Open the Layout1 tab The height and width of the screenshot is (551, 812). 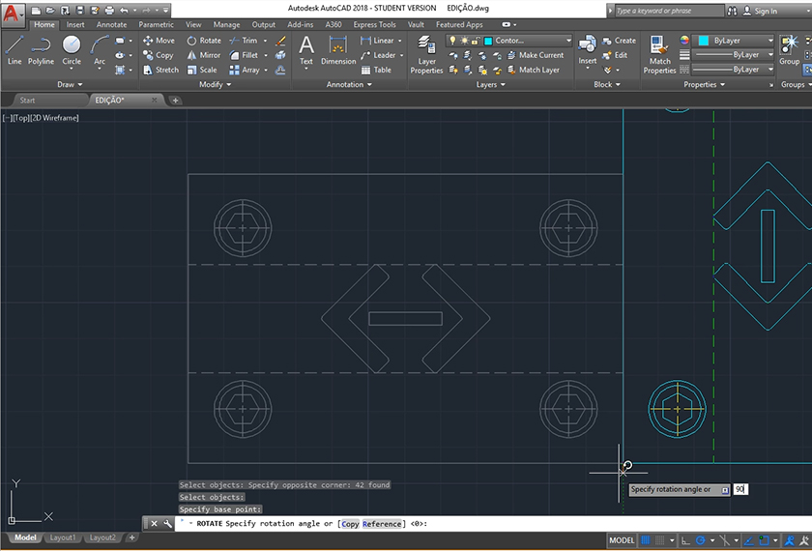[x=62, y=537]
